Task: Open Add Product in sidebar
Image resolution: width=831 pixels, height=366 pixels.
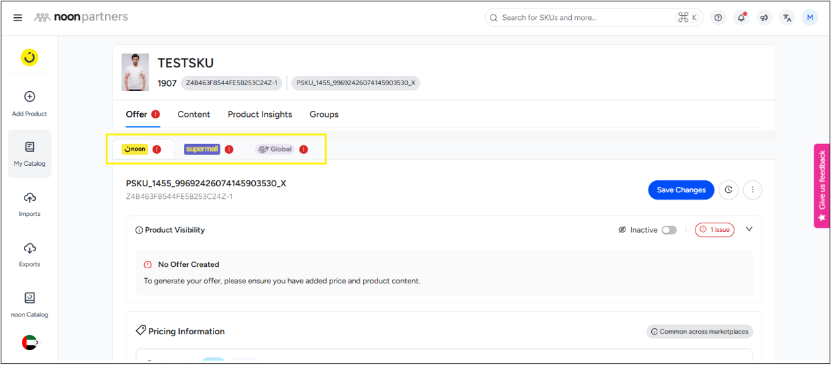Action: (29, 104)
